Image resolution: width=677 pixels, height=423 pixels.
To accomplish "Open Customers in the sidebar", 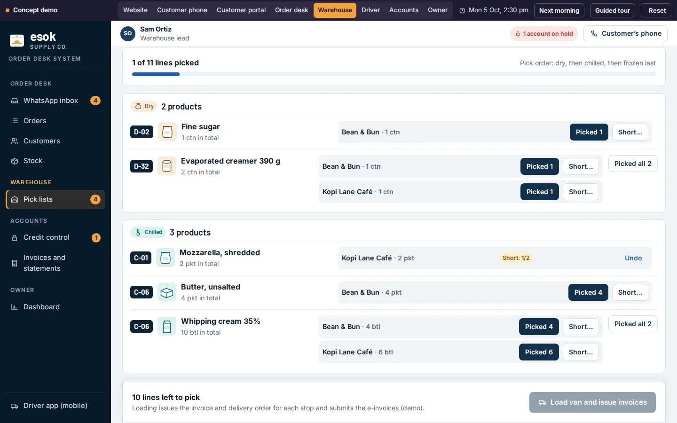I will click(x=55, y=141).
